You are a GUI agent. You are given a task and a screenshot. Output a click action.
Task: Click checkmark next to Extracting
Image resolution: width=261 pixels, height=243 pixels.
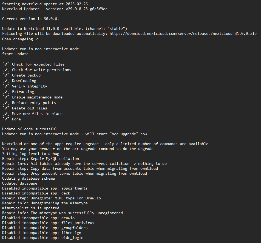pyautogui.click(x=6, y=92)
